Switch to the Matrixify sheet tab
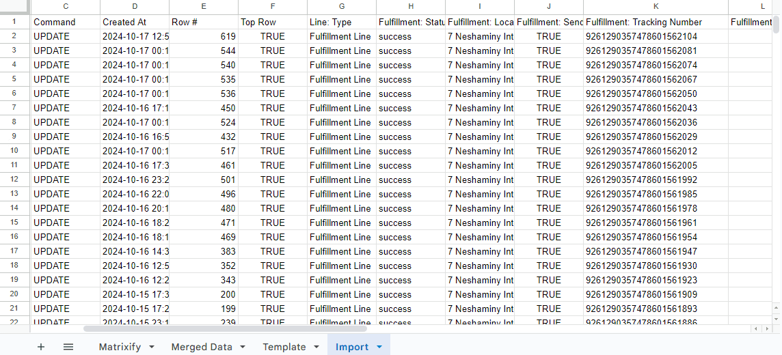Screen dimensions: 782x355 [120, 347]
